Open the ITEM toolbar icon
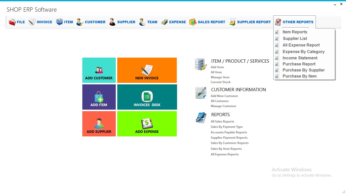The height and width of the screenshot is (194, 346). pos(60,22)
